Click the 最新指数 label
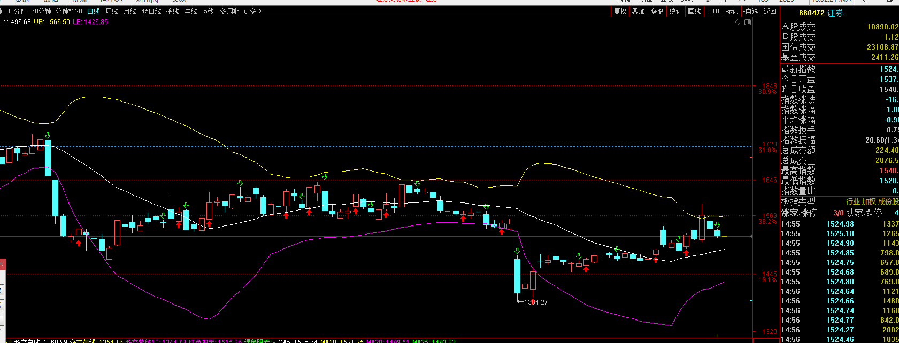Viewport: 899px width, 343px height. pyautogui.click(x=798, y=69)
